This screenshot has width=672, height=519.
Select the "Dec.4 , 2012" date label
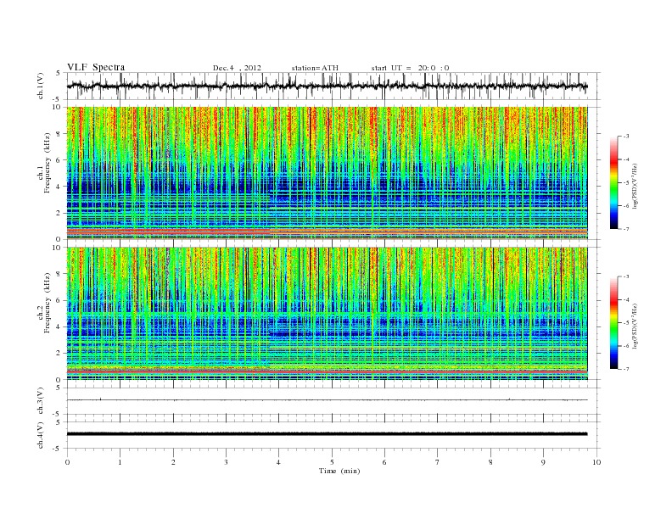[237, 68]
